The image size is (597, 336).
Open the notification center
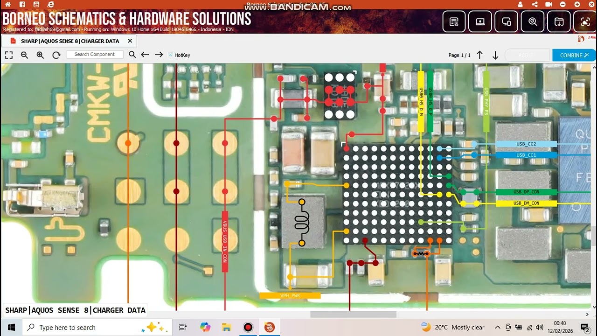585,327
